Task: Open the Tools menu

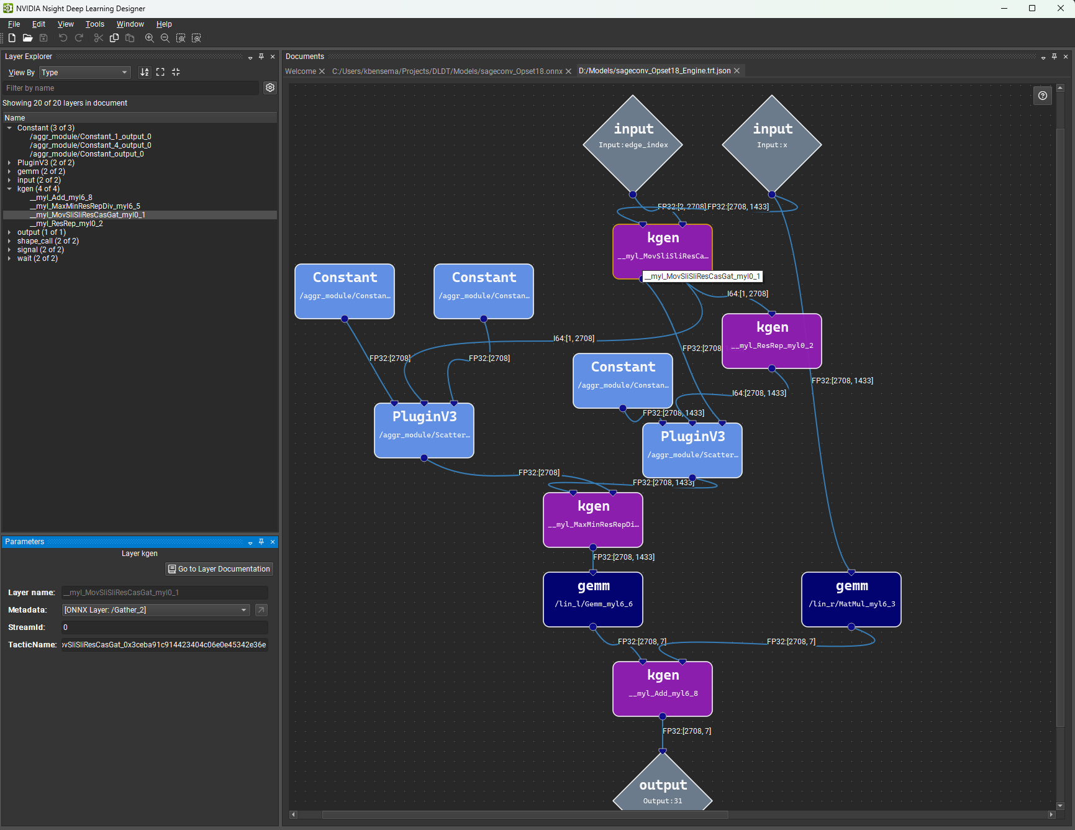Action: (x=95, y=24)
